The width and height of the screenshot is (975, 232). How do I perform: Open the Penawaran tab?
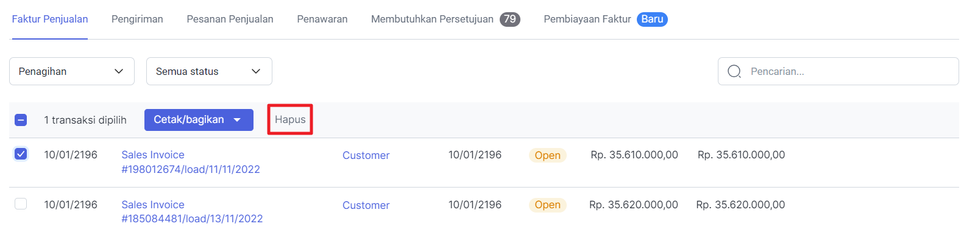(x=322, y=19)
